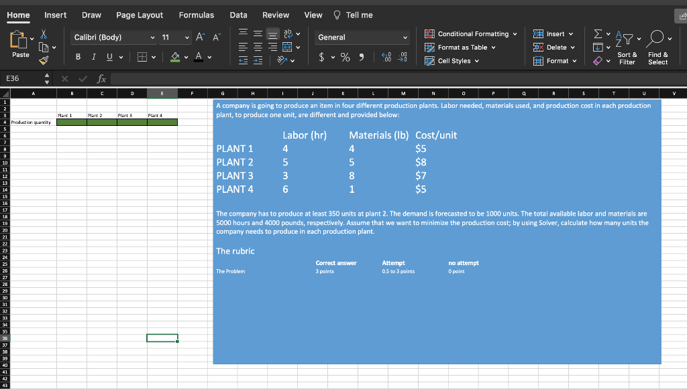Toggle bold formatting
The width and height of the screenshot is (687, 389).
(77, 57)
